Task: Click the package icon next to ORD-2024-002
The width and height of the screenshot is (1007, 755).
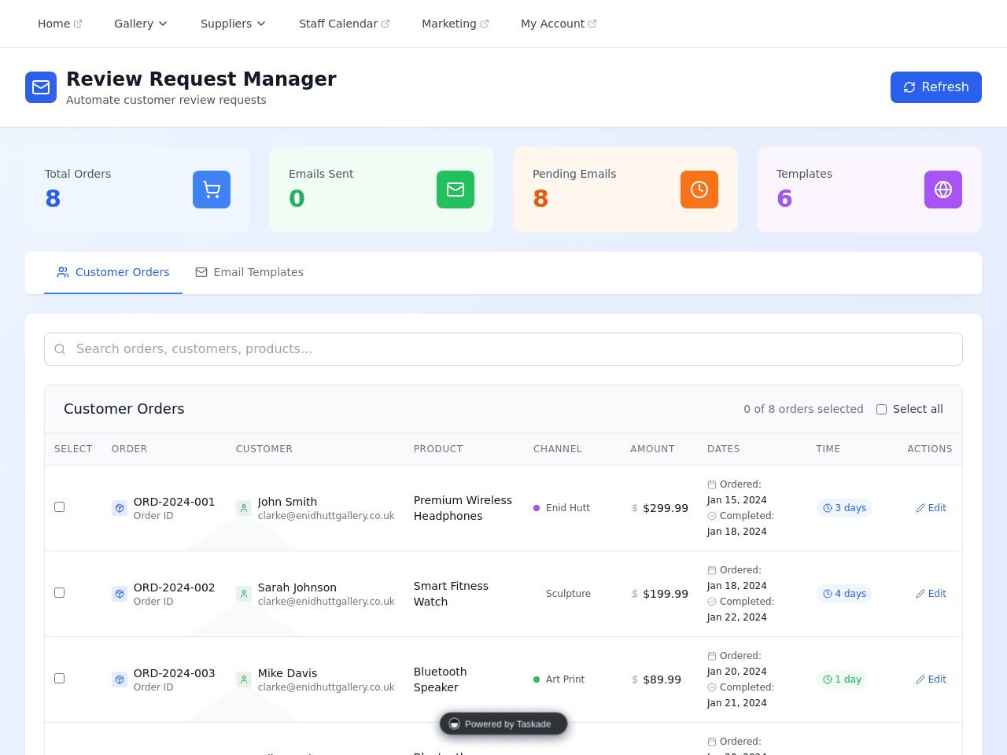Action: 120,594
